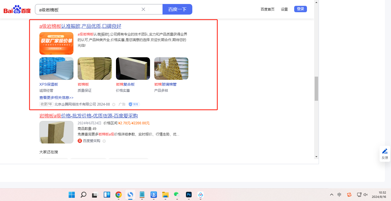Click the 价格实惠 caption

[x=123, y=90]
